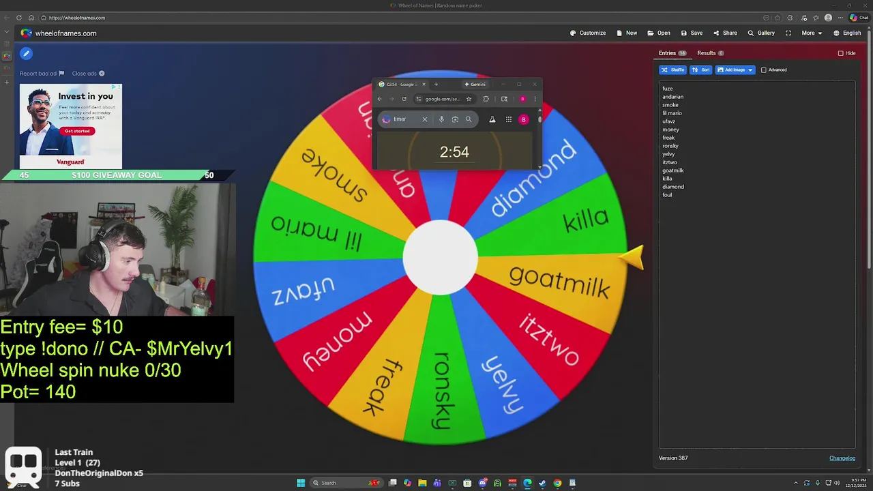
Task: Clear the timer search query
Action: pos(424,119)
